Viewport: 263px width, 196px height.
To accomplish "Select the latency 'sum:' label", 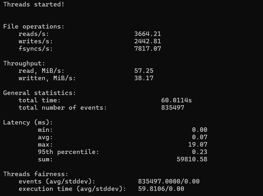I will [x=45, y=159].
